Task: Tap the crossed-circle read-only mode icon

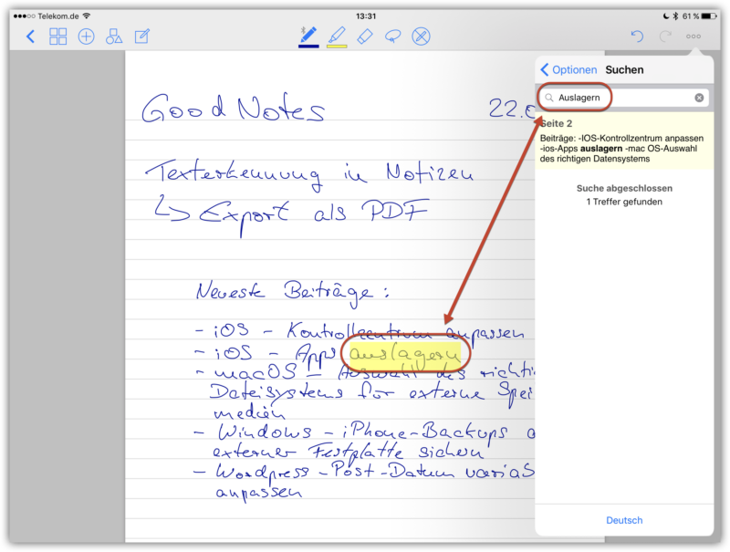Action: [x=421, y=36]
